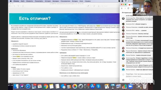161x90 pixels.
Task: Open Mail app with unread badge
Action: click(x=34, y=86)
